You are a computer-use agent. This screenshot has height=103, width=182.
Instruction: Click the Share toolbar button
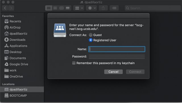103,8
